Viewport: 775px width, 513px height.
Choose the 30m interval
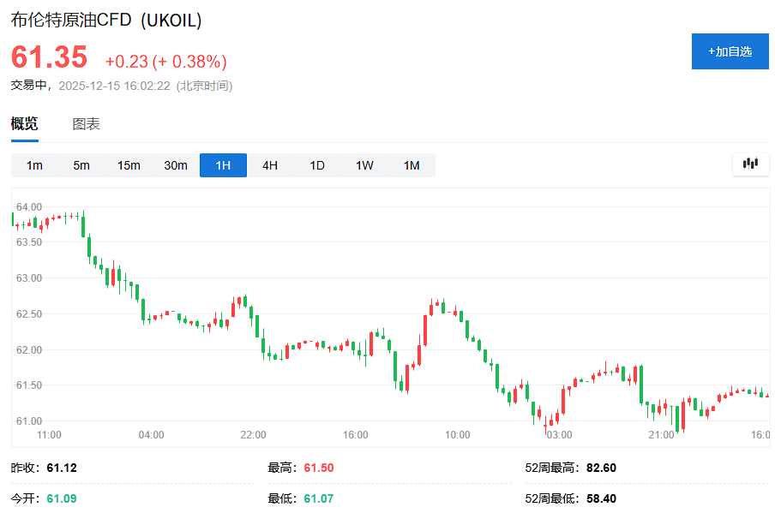175,165
